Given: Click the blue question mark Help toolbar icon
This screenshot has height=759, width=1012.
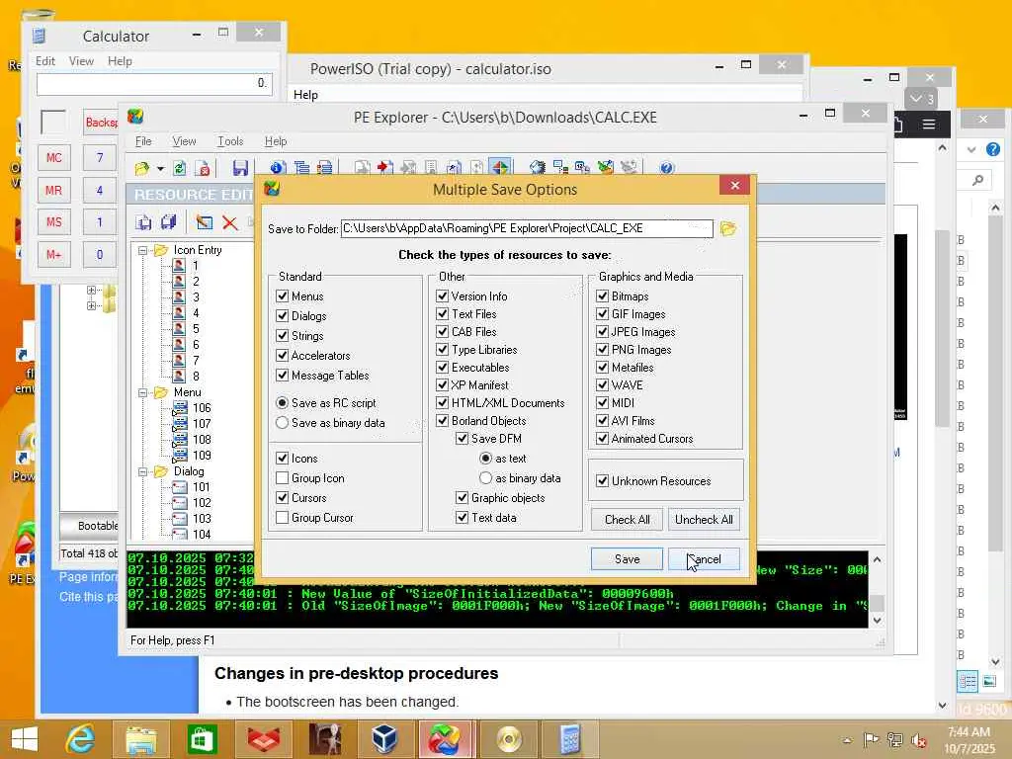Looking at the screenshot, I should [x=667, y=168].
